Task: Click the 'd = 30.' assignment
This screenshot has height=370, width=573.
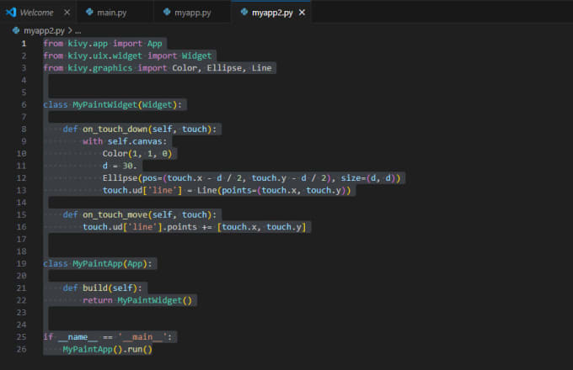Action: (120, 166)
